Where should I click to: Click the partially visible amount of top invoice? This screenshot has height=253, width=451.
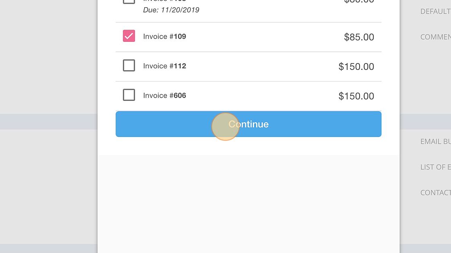pyautogui.click(x=359, y=2)
